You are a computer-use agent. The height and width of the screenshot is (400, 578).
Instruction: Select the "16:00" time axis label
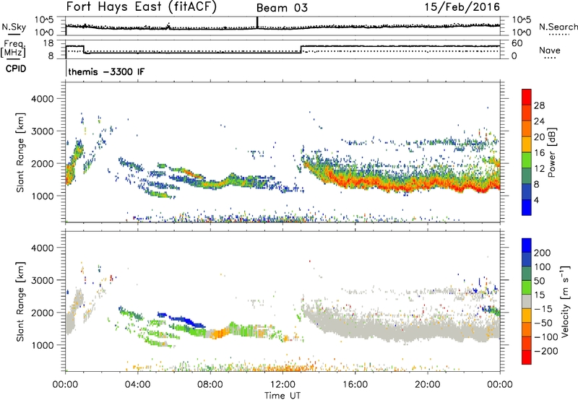355,385
